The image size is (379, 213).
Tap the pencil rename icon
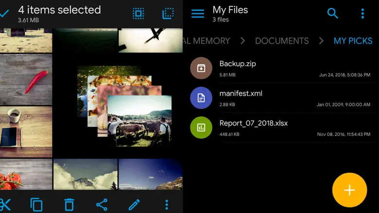pyautogui.click(x=134, y=204)
